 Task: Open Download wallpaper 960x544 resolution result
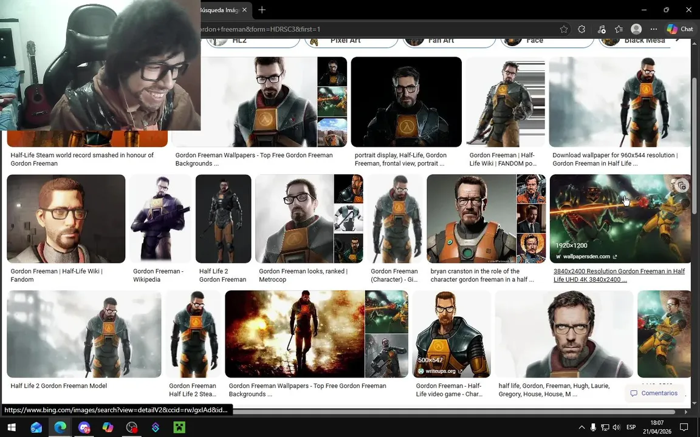[620, 102]
